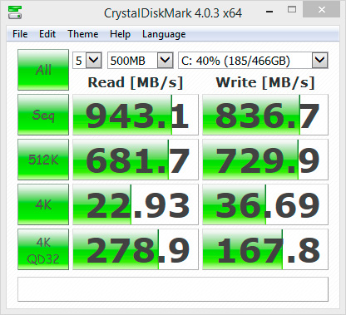
Task: Minimize the CrystalDiskMark window
Action: pyautogui.click(x=269, y=12)
